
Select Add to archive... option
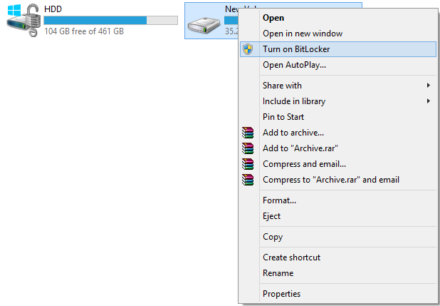338,133
